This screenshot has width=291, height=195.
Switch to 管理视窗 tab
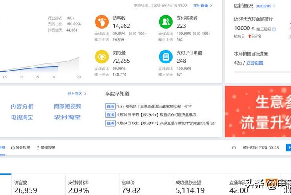(46, 148)
